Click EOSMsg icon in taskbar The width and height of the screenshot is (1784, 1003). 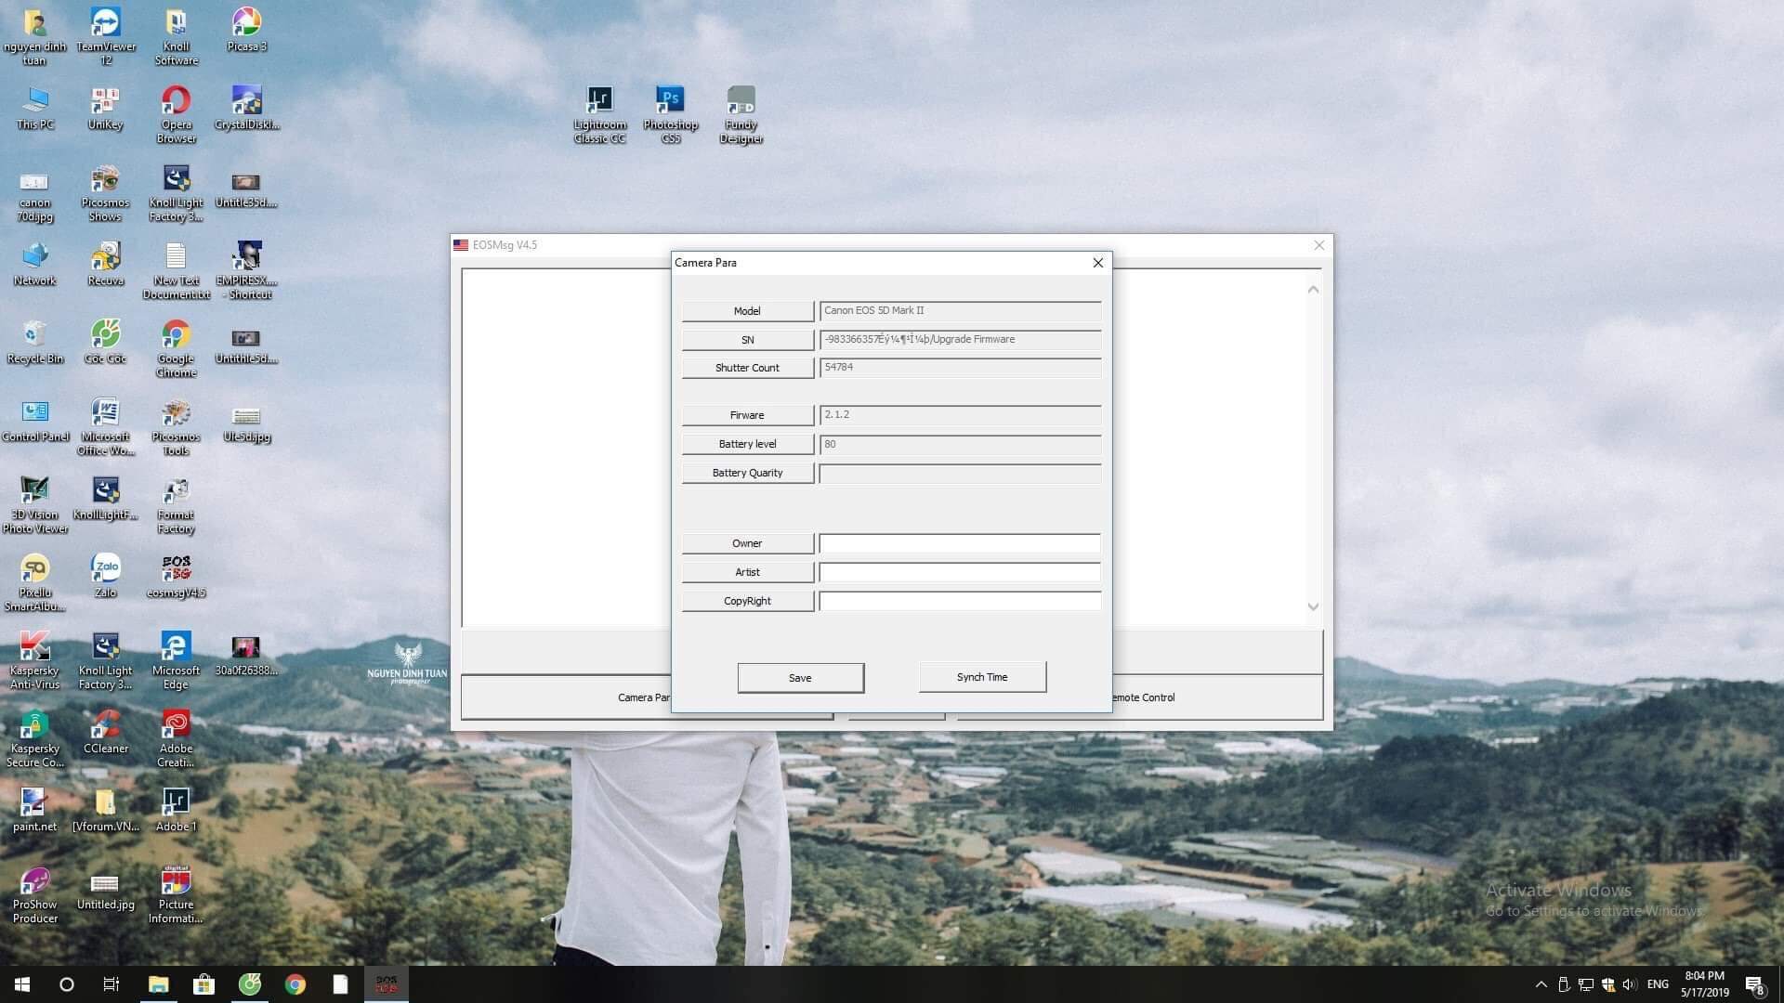[386, 984]
